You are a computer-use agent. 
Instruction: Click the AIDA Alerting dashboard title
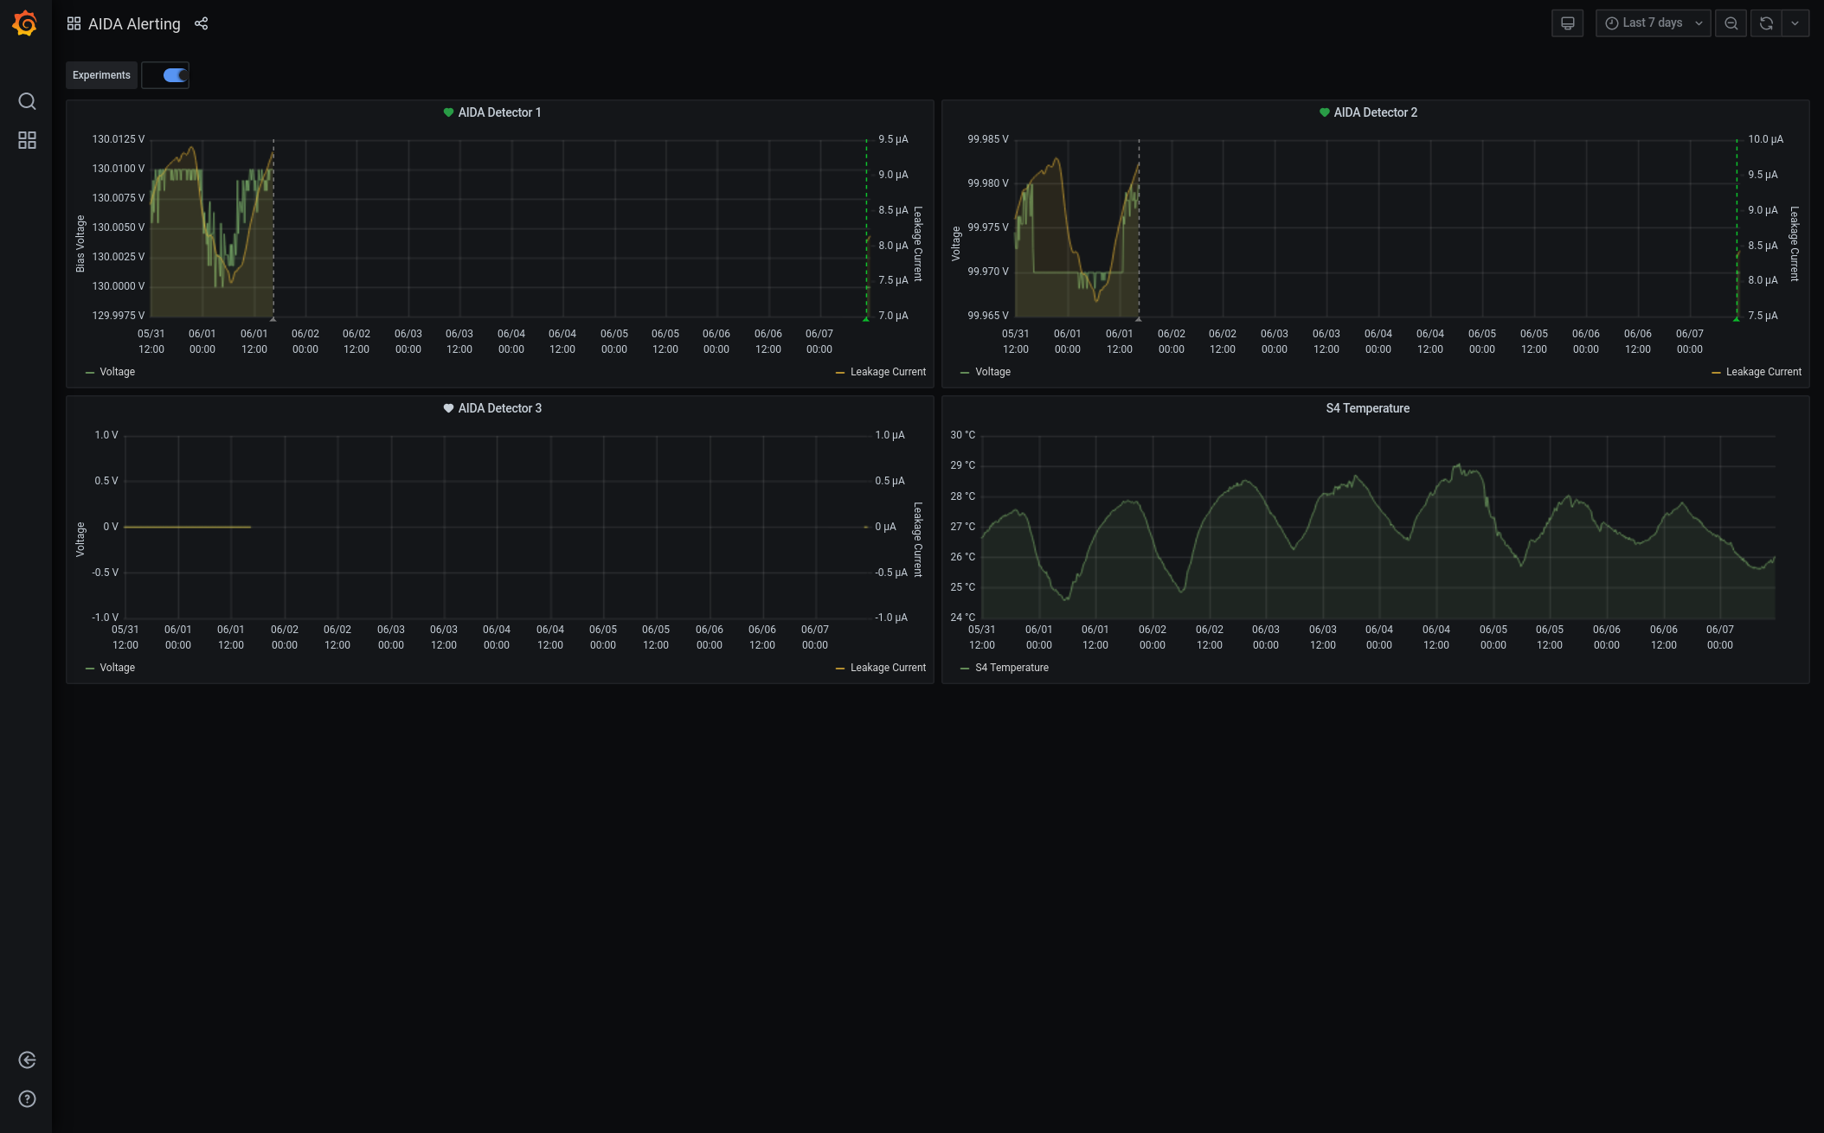tap(134, 24)
